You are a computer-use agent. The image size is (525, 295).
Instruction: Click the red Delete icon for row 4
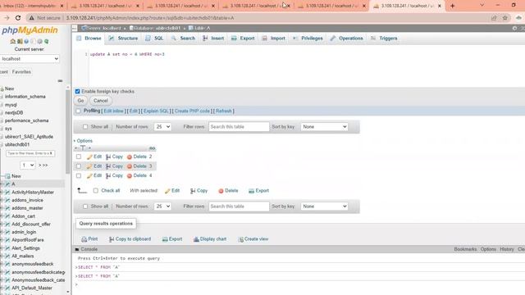pos(130,175)
